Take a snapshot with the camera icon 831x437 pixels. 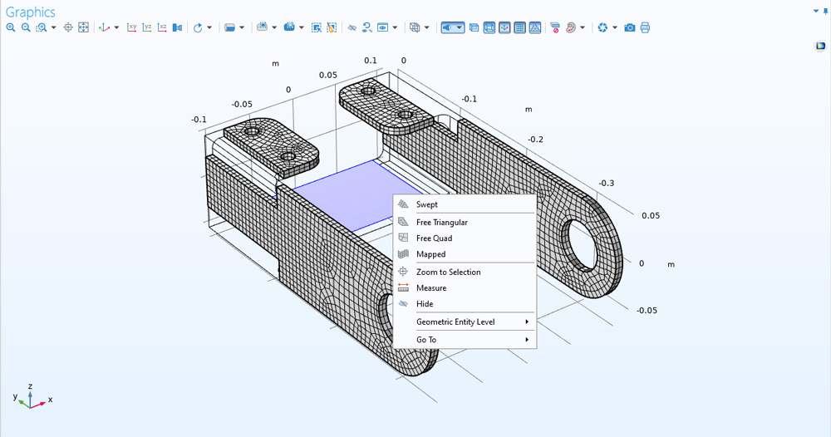point(630,27)
